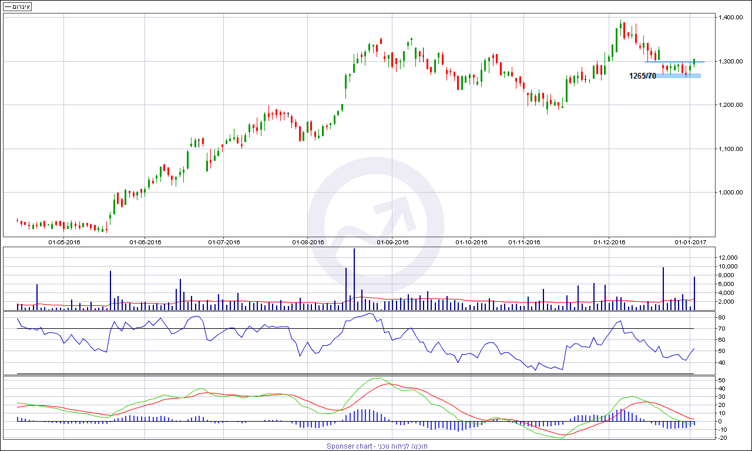Click the 01-05-2016 date axis label
752x451 pixels.
pyautogui.click(x=64, y=242)
